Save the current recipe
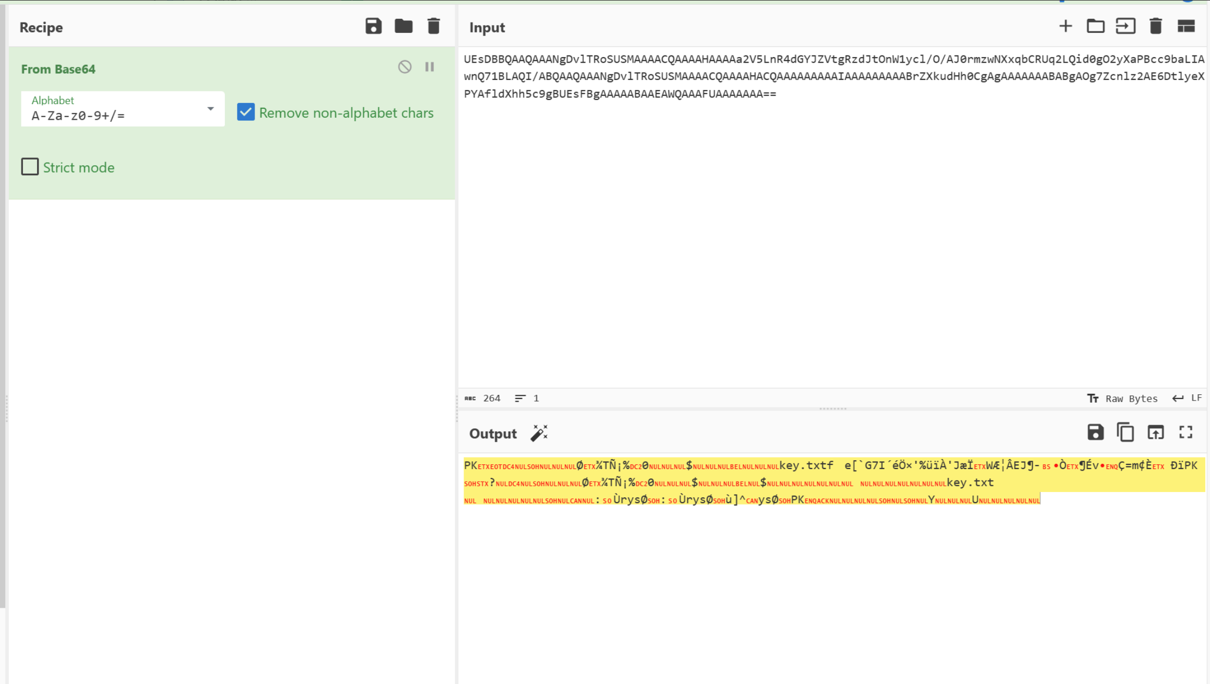This screenshot has width=1210, height=684. (x=373, y=26)
